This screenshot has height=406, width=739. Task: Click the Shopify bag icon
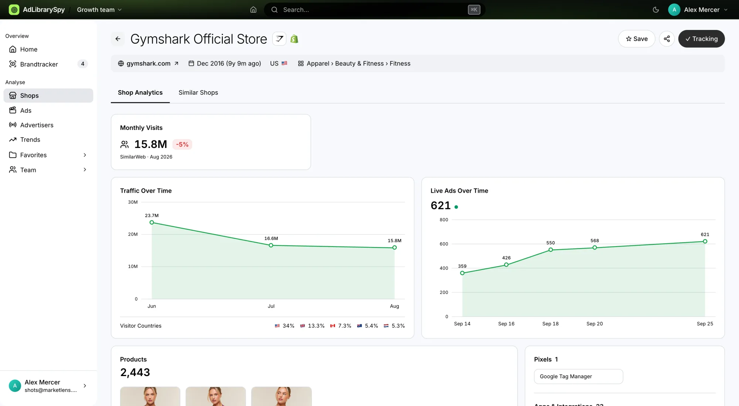tap(294, 39)
